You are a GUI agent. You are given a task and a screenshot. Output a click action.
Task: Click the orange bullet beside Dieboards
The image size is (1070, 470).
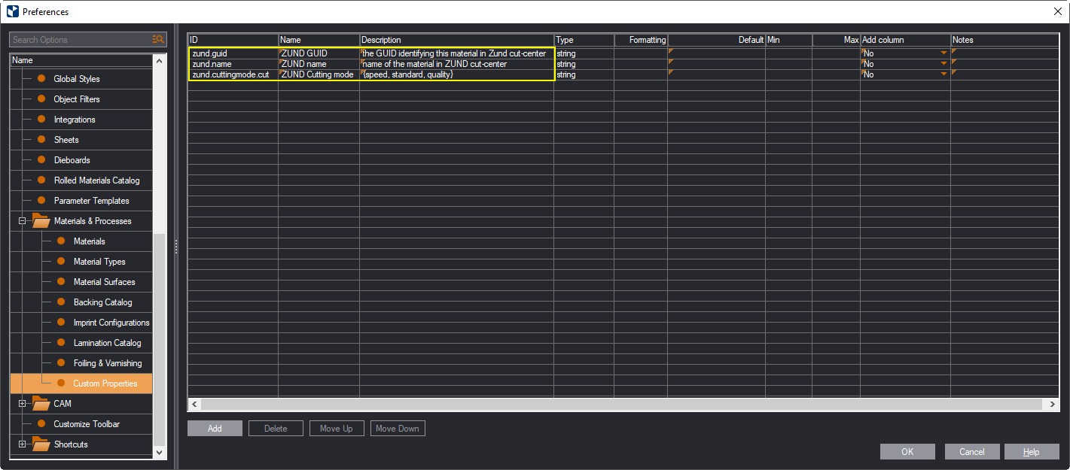(41, 160)
